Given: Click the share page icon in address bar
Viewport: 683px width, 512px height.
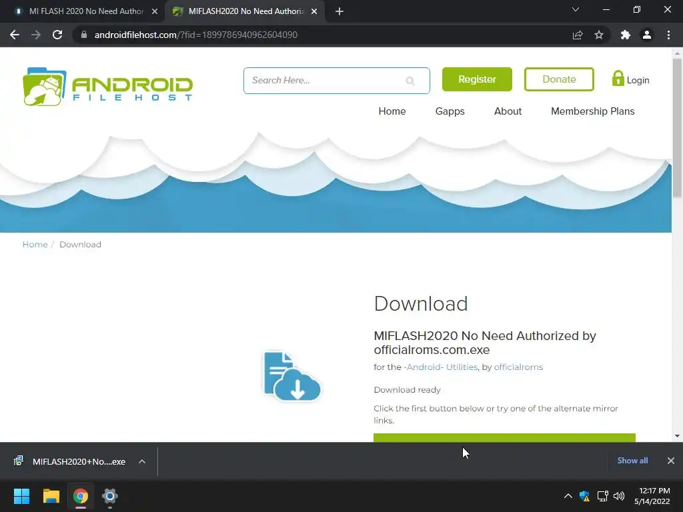Looking at the screenshot, I should pyautogui.click(x=578, y=35).
